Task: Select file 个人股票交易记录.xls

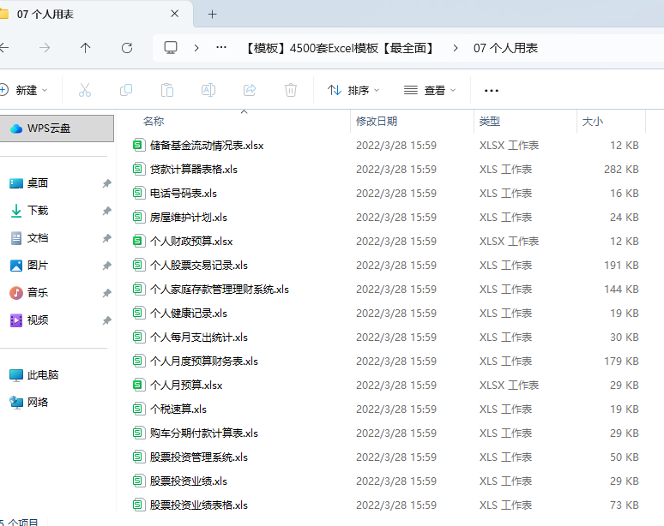Action: click(x=199, y=266)
